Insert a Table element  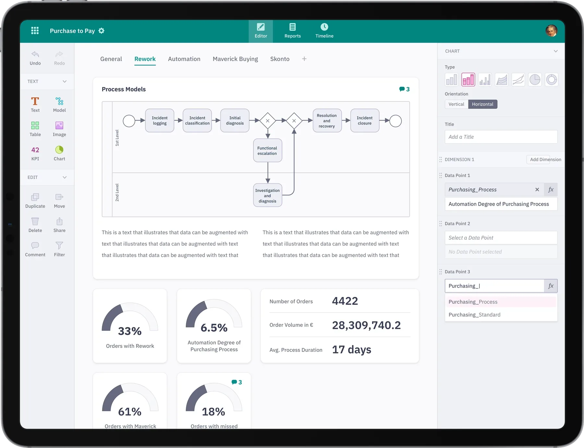(35, 129)
